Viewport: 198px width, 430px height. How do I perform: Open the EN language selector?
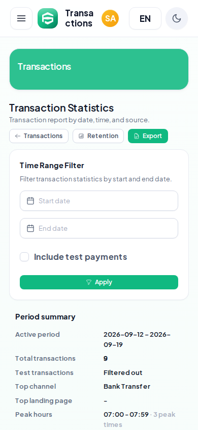click(145, 18)
